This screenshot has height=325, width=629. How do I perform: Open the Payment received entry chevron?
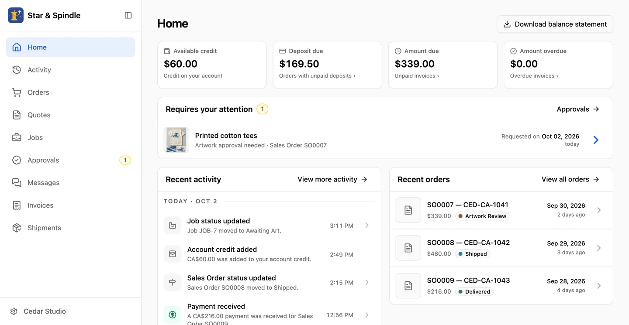(x=367, y=315)
